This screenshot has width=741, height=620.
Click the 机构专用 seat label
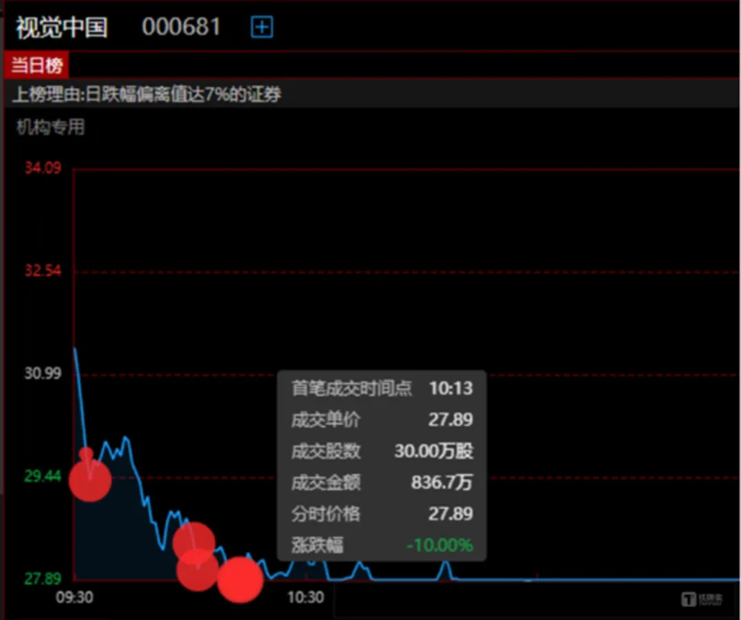point(51,127)
